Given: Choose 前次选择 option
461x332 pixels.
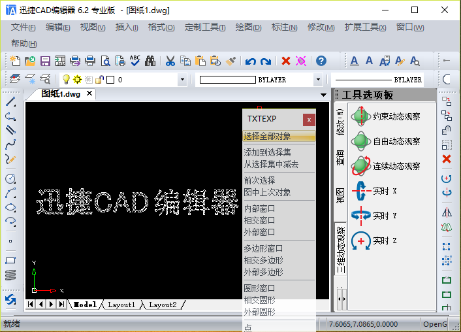Looking at the screenshot, I should pyautogui.click(x=279, y=180).
